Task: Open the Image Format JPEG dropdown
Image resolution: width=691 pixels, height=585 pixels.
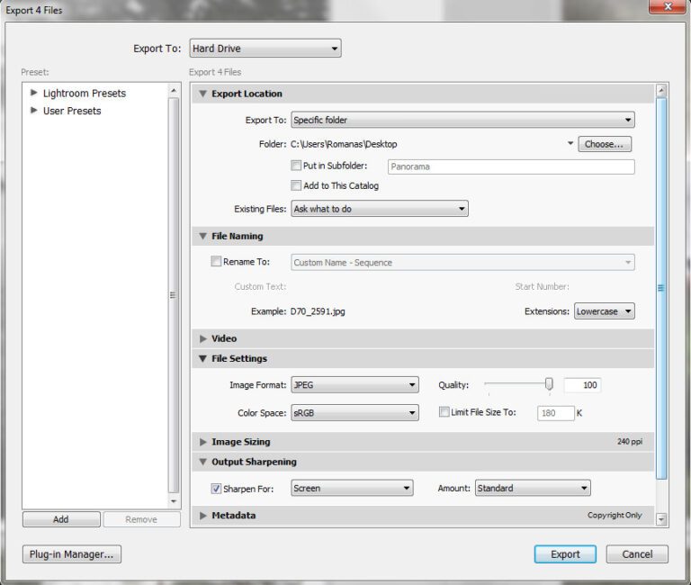Action: point(354,385)
